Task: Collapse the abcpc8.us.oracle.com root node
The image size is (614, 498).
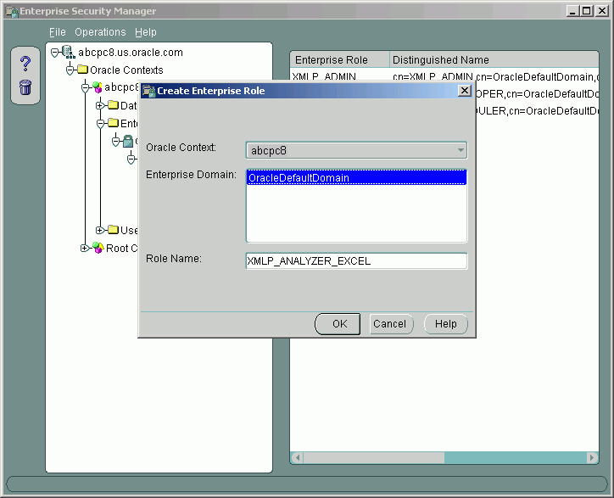Action: point(55,53)
